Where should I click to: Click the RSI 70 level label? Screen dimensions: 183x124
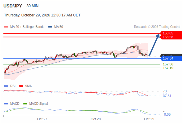click(x=165, y=91)
